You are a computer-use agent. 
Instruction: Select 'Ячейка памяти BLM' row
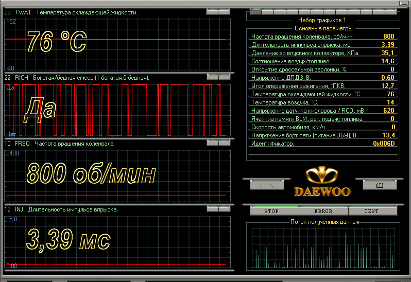click(323, 119)
